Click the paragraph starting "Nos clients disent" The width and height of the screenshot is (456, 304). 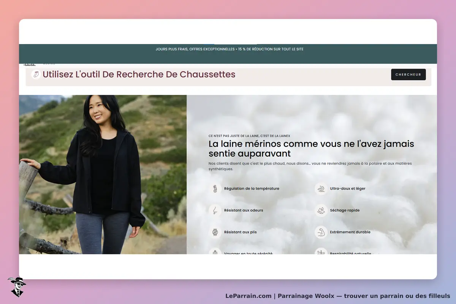pyautogui.click(x=310, y=166)
